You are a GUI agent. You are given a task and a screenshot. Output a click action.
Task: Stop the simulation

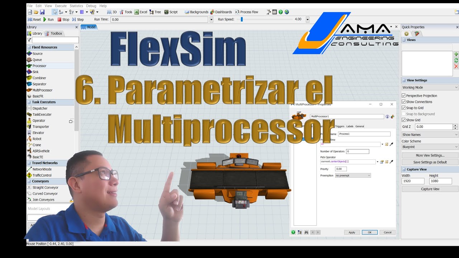click(x=63, y=19)
